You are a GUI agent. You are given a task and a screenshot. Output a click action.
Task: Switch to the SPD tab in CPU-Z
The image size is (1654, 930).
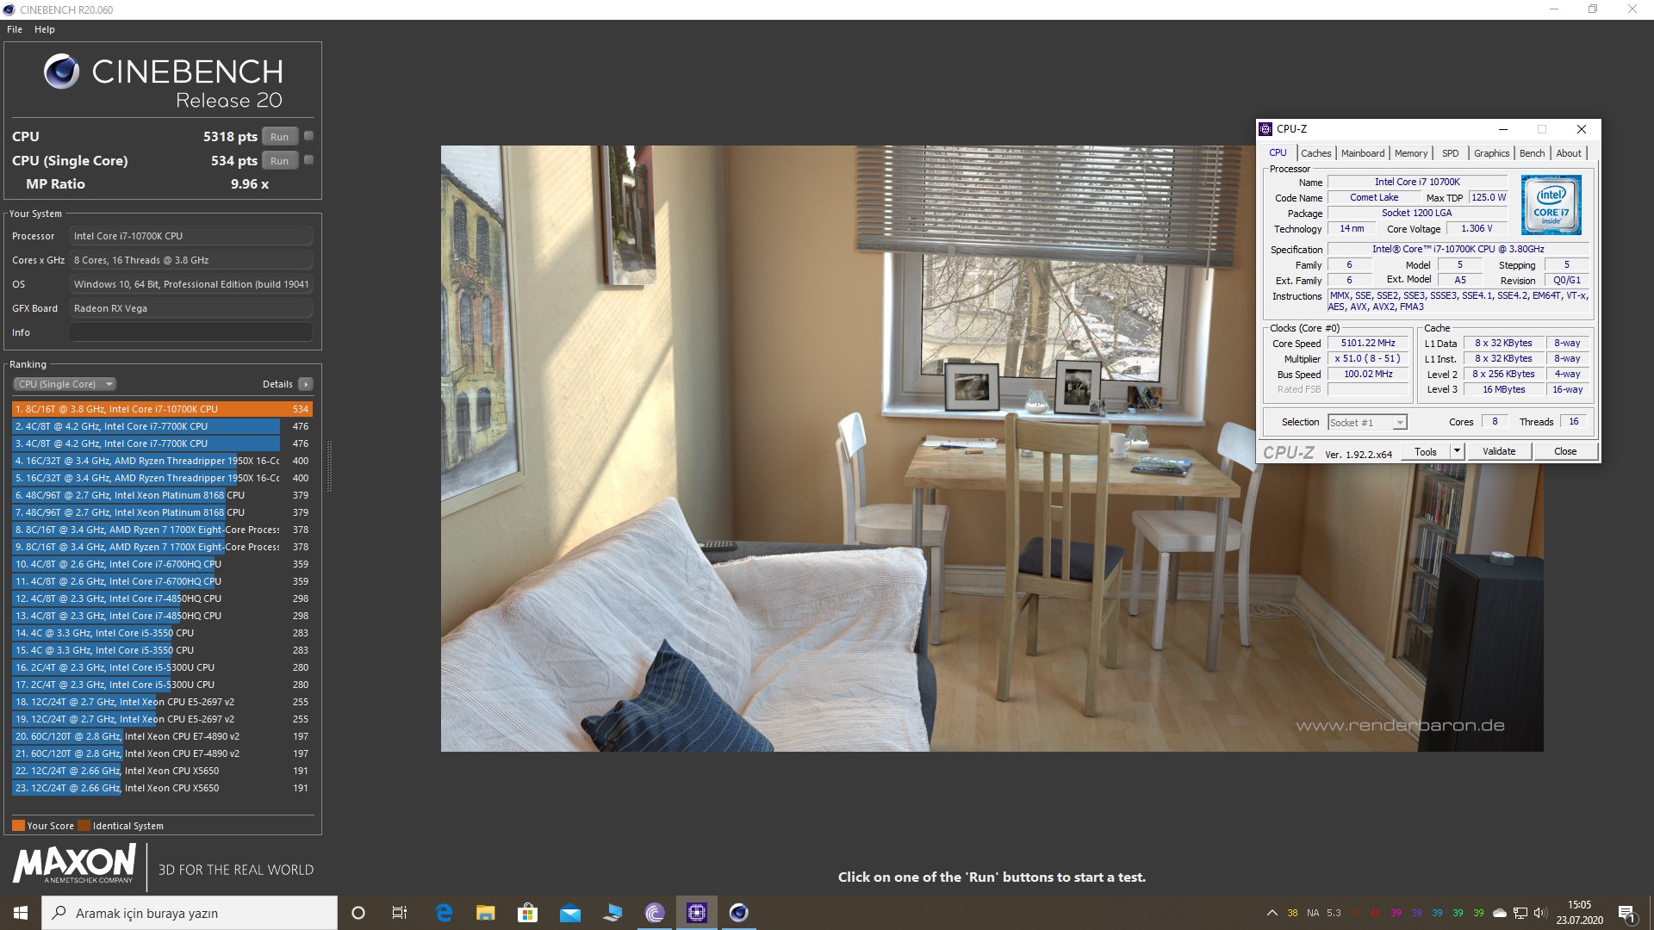click(x=1451, y=153)
